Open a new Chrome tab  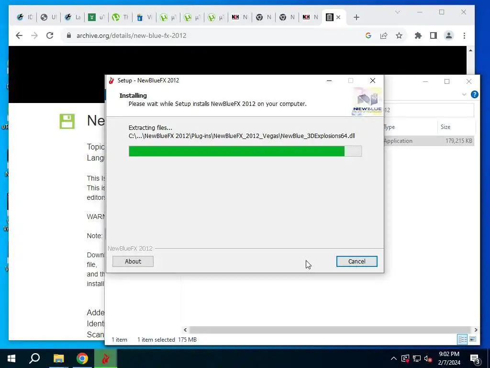pos(356,17)
